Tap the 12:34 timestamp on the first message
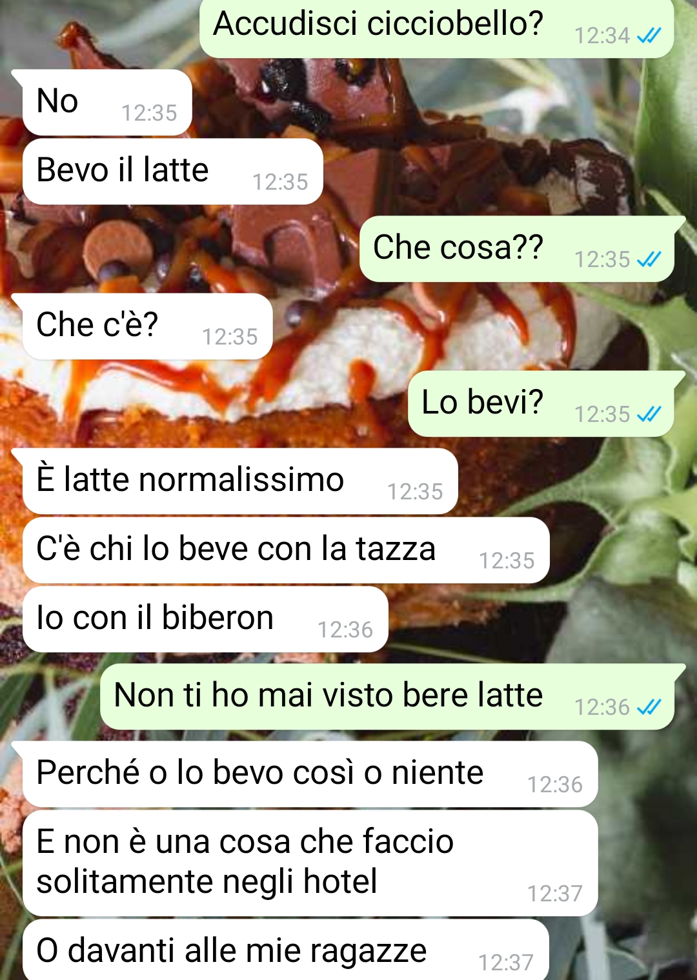The image size is (697, 980). pyautogui.click(x=601, y=35)
